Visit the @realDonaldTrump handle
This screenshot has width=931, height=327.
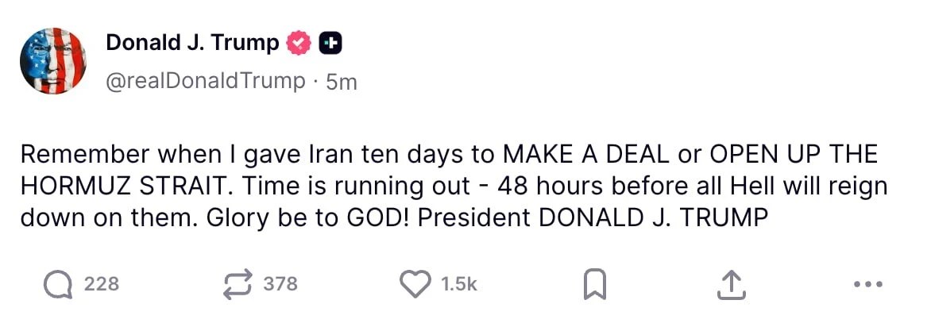(x=206, y=80)
